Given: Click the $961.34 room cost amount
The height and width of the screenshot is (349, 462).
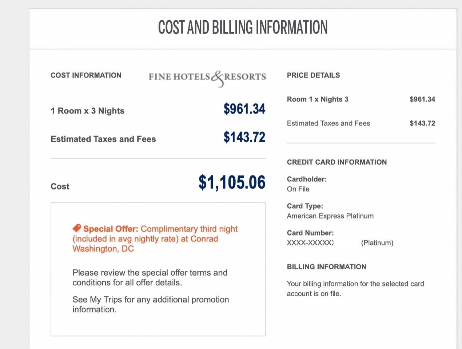Looking at the screenshot, I should (244, 109).
